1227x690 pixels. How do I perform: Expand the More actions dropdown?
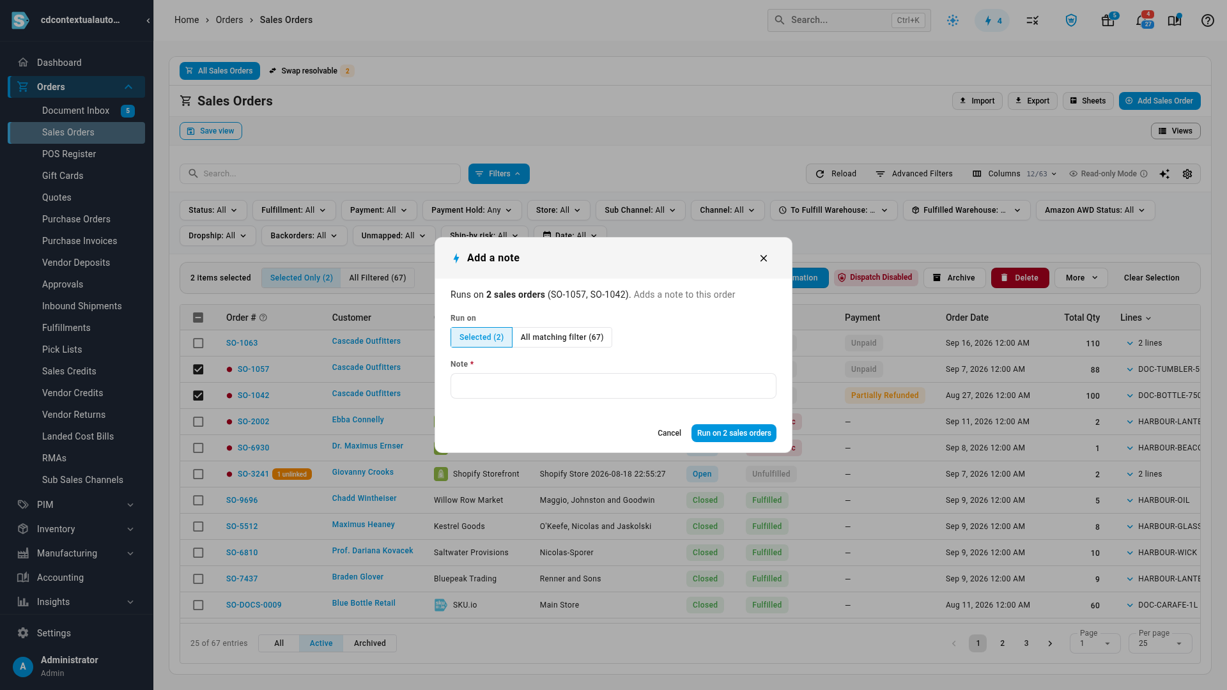[x=1081, y=278]
